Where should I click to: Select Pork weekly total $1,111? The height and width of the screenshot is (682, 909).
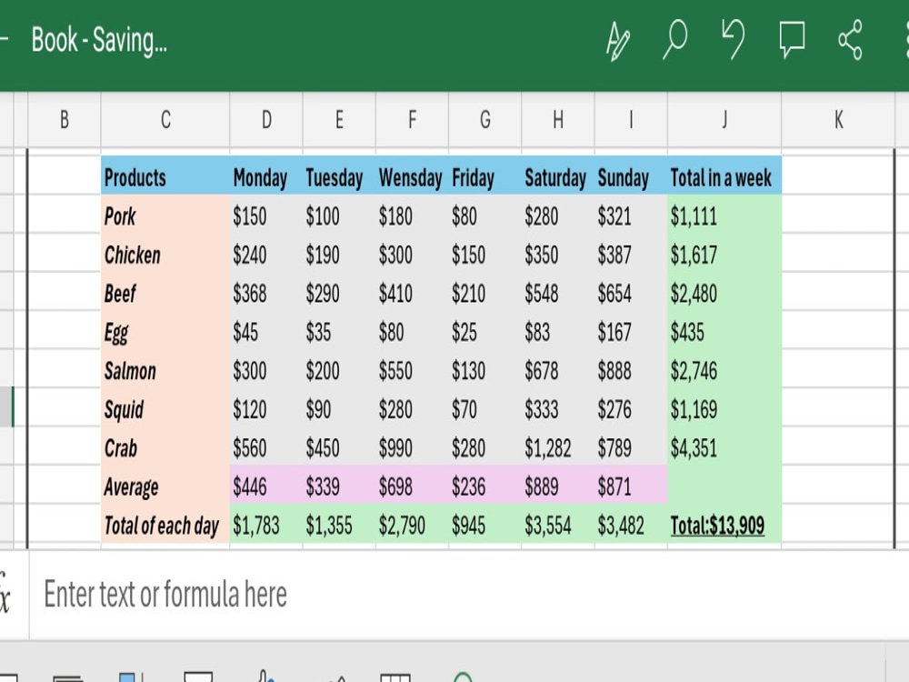pyautogui.click(x=724, y=216)
